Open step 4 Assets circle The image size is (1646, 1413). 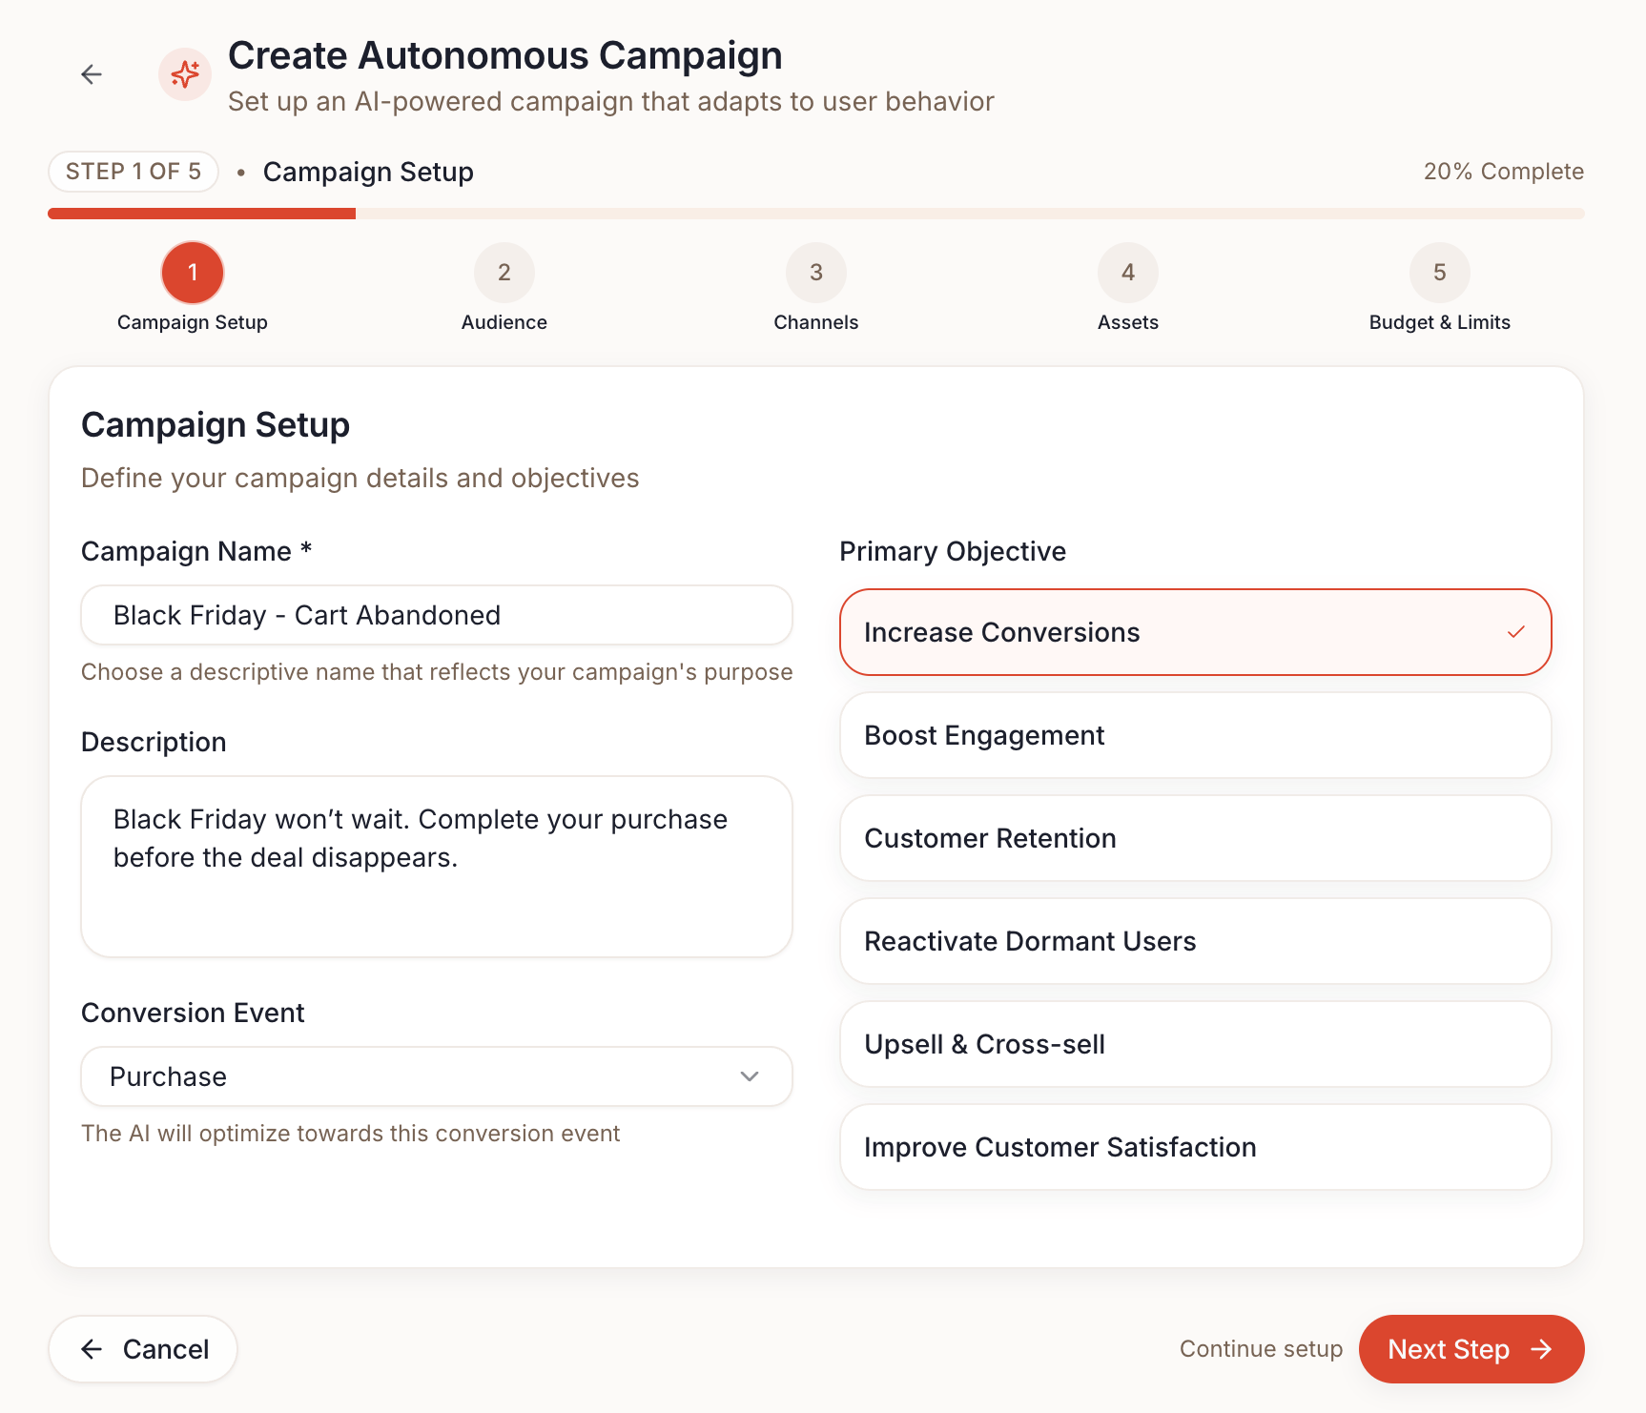pyautogui.click(x=1127, y=273)
